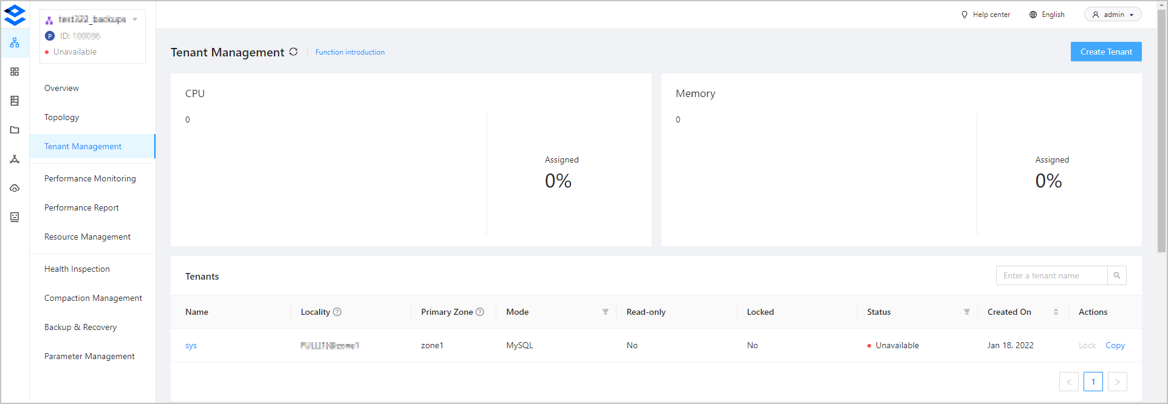Screen dimensions: 1168x404
Task: Switch language via English selector
Action: pos(1047,15)
